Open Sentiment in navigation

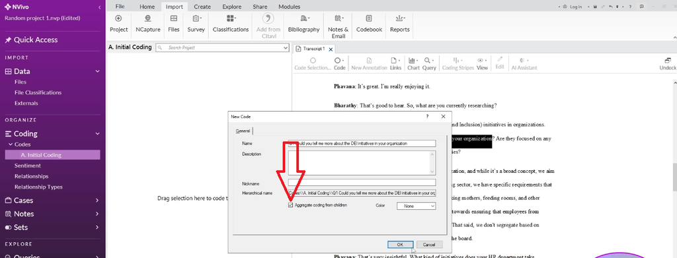pyautogui.click(x=28, y=166)
